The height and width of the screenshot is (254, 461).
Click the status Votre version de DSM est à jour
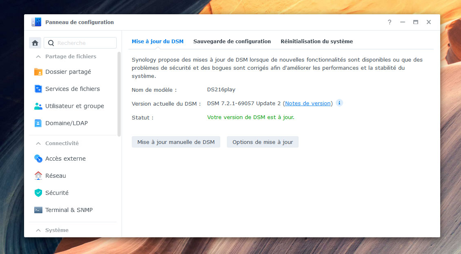(x=251, y=117)
